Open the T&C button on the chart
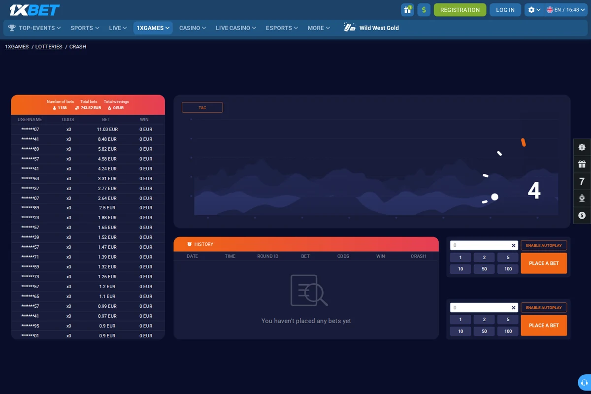Screen dimensions: 591x394 [x=202, y=107]
